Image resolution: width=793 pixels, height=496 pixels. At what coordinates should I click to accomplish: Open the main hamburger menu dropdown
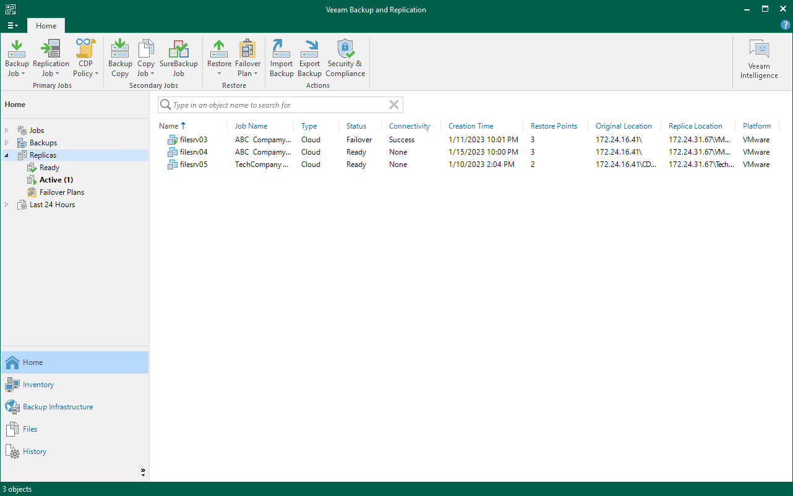pos(12,26)
